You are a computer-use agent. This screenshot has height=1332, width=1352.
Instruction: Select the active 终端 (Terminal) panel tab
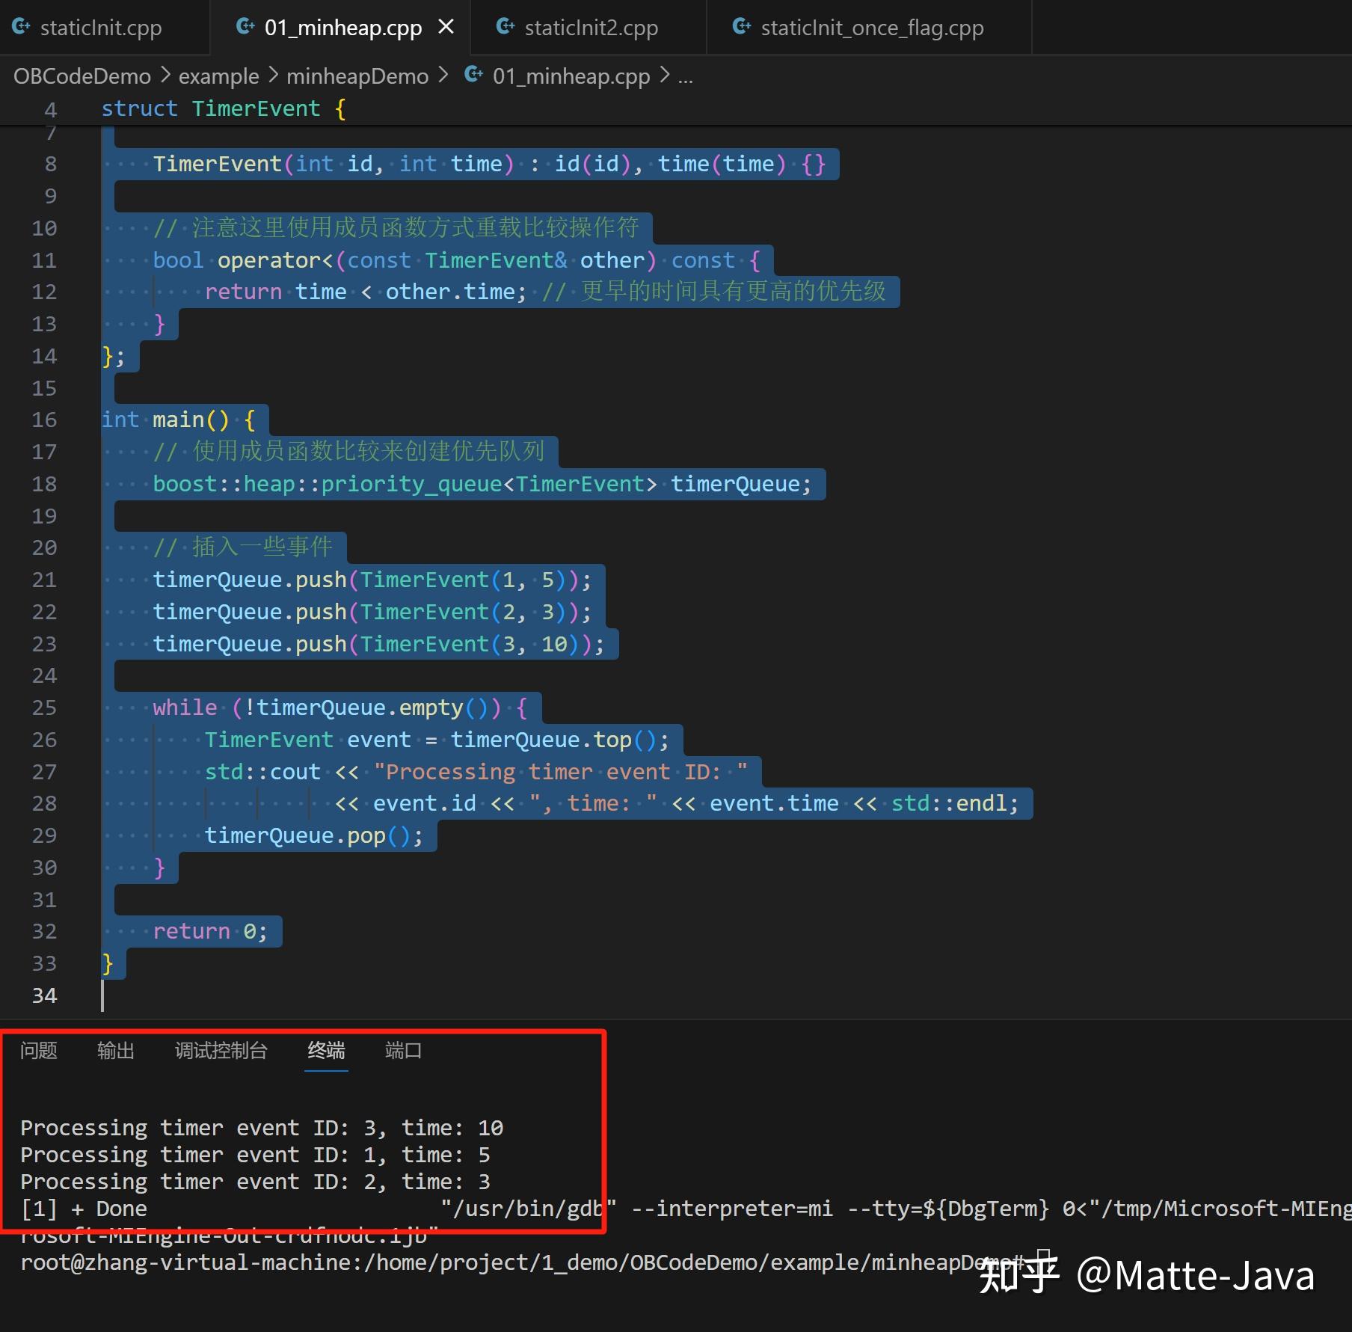pos(325,1050)
